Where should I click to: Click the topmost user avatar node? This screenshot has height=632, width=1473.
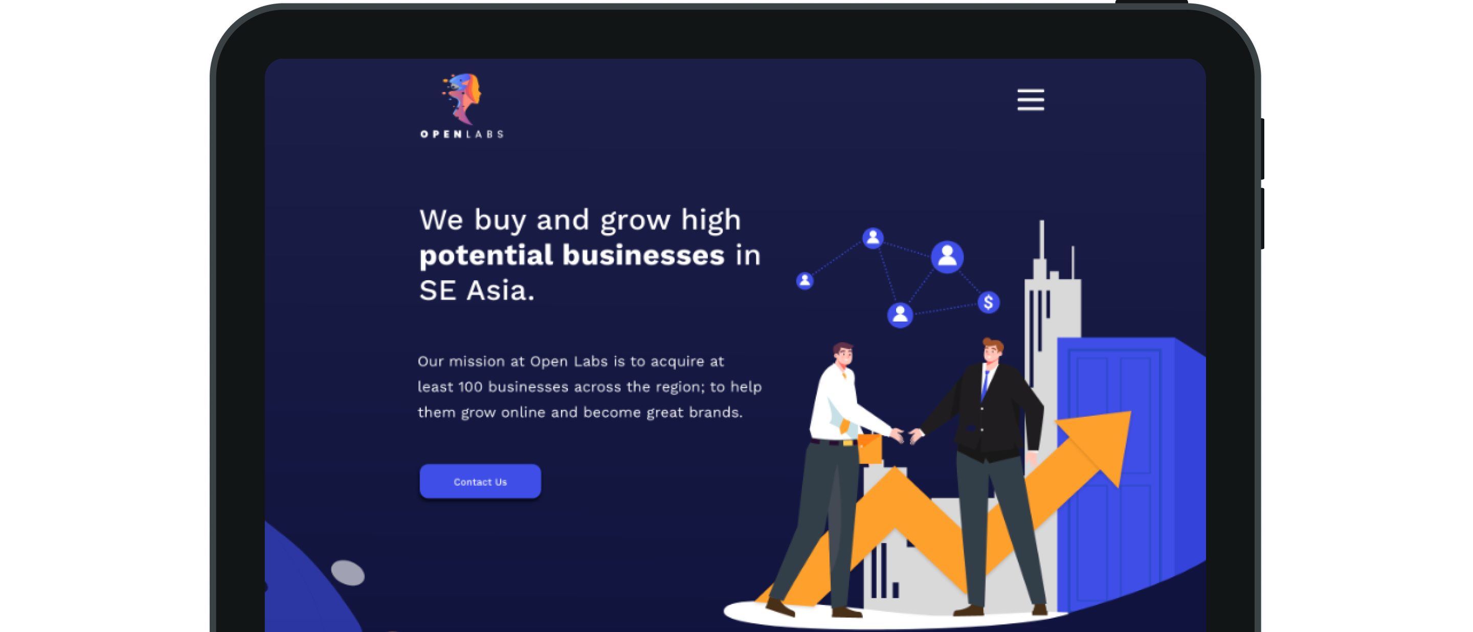(873, 237)
